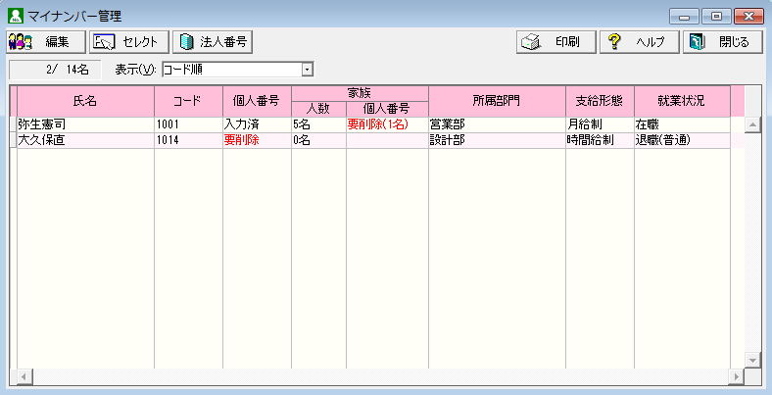Click the 2/ 14名 record count box

tap(55, 70)
